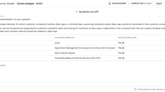Select the da_bench_run_270 model name
This screenshot has height=92, width=165.
(x=89, y=12)
